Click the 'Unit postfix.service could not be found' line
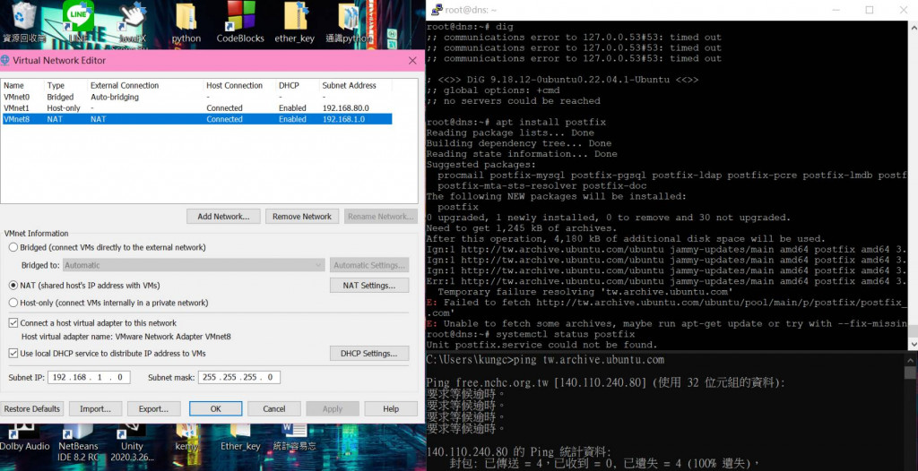 click(542, 345)
